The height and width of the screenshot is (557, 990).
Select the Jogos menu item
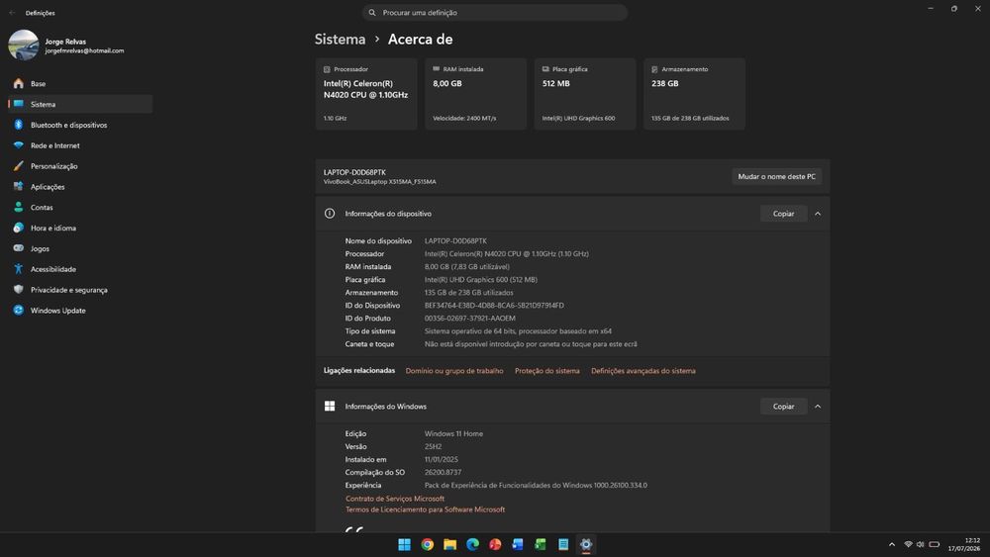80,248
